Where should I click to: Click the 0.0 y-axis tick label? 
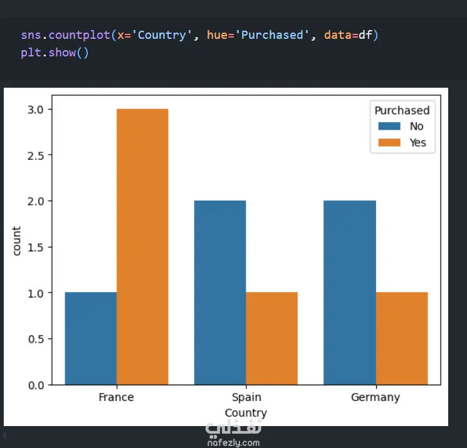(36, 385)
